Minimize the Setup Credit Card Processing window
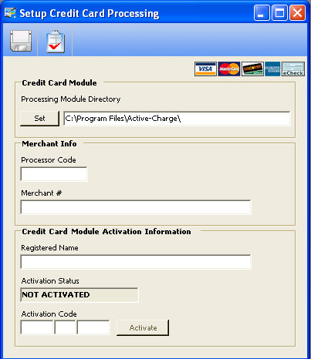 (262, 13)
